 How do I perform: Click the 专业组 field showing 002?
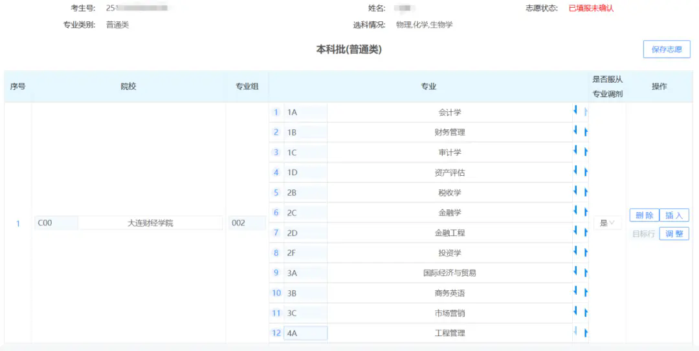(x=247, y=223)
